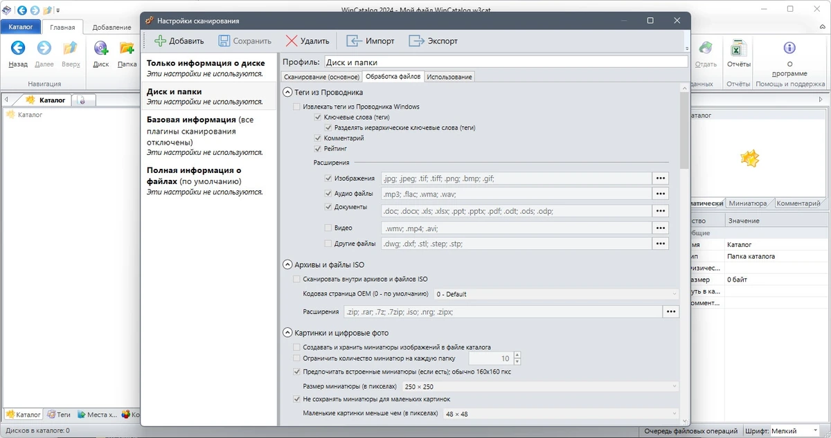Uncheck the Комментарий checkbox
This screenshot has width=831, height=438.
[318, 138]
